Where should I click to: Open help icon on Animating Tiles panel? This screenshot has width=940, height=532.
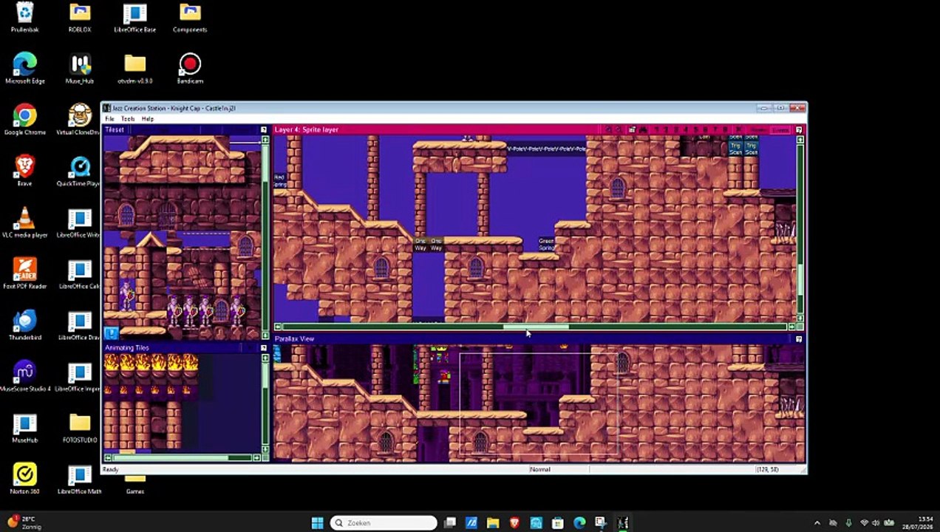point(264,347)
